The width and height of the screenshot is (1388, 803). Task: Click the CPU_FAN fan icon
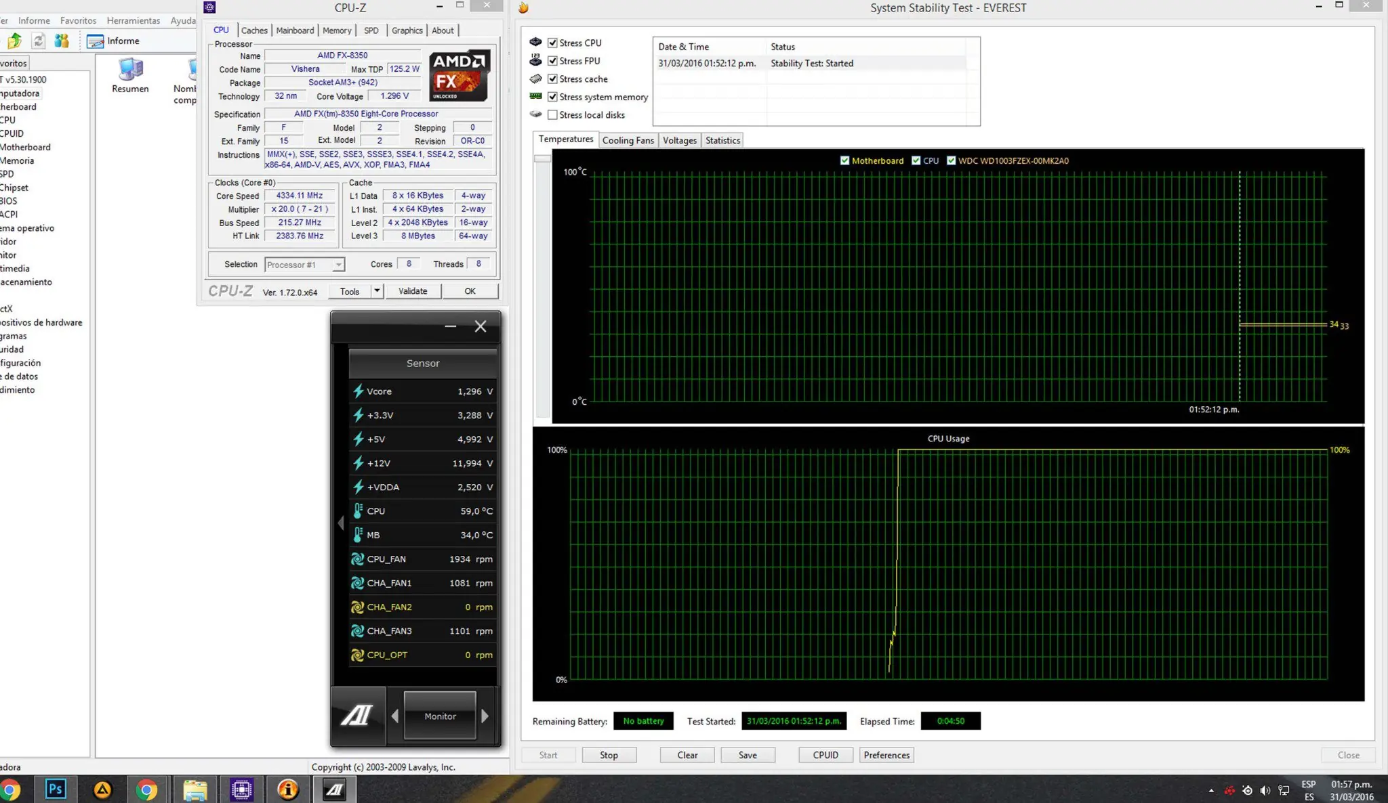[357, 559]
